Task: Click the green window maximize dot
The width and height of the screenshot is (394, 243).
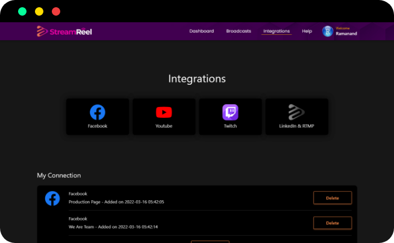Action: 22,11
